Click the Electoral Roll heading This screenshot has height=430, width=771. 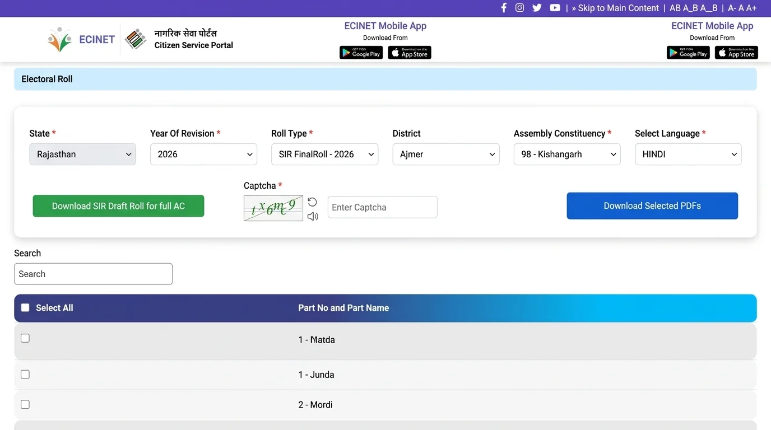pos(47,79)
